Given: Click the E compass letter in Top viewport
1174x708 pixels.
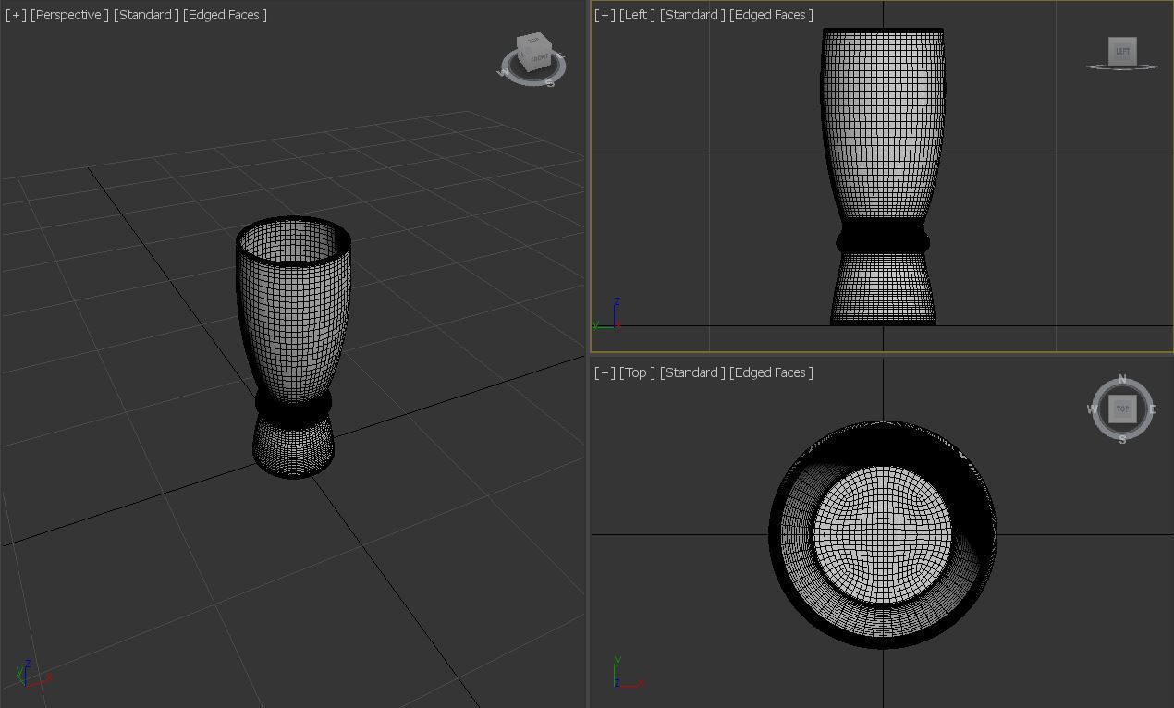Looking at the screenshot, I should [x=1153, y=409].
